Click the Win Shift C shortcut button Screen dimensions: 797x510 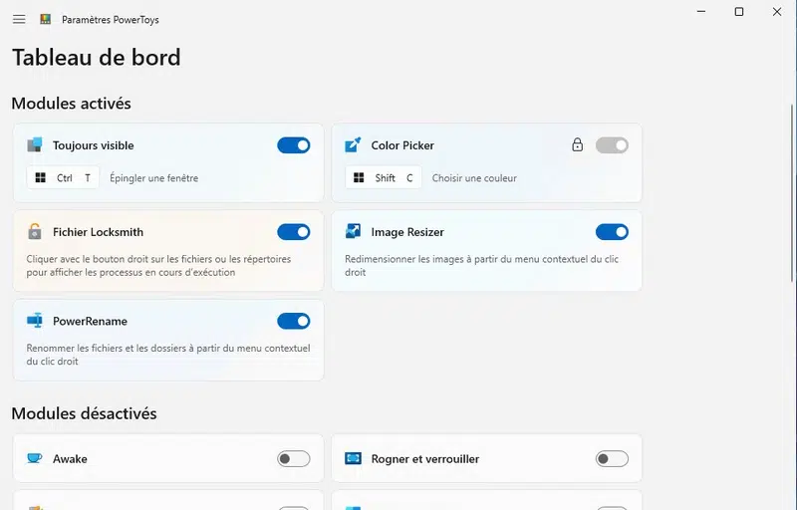pos(384,178)
